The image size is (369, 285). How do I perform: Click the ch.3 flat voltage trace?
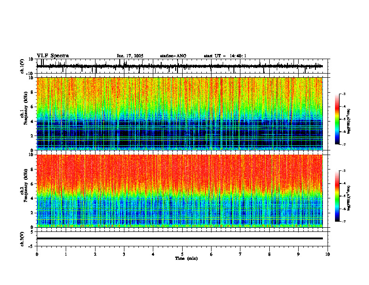point(180,238)
